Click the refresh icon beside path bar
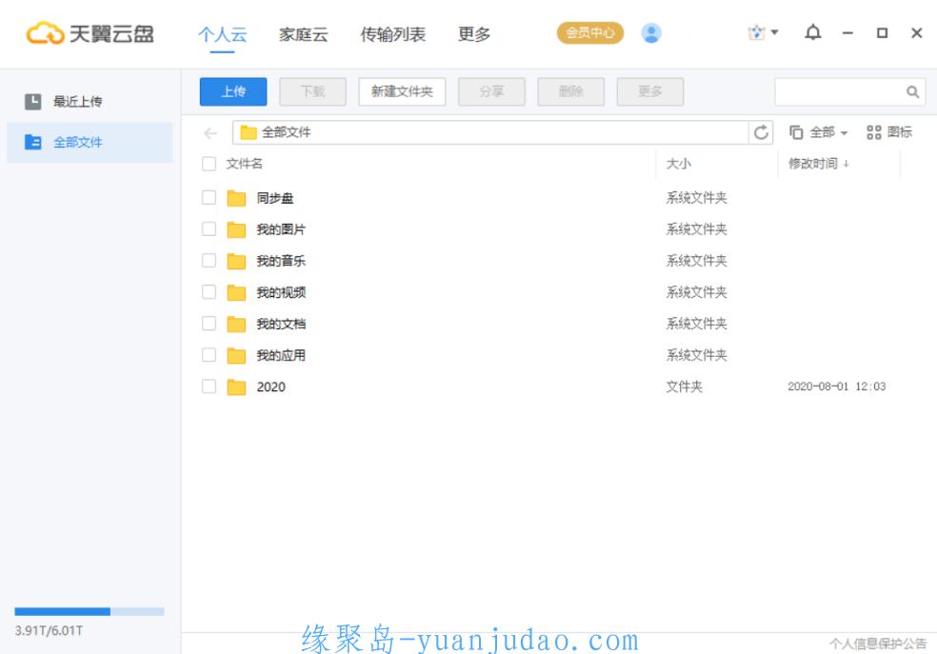The height and width of the screenshot is (654, 937). pyautogui.click(x=762, y=132)
